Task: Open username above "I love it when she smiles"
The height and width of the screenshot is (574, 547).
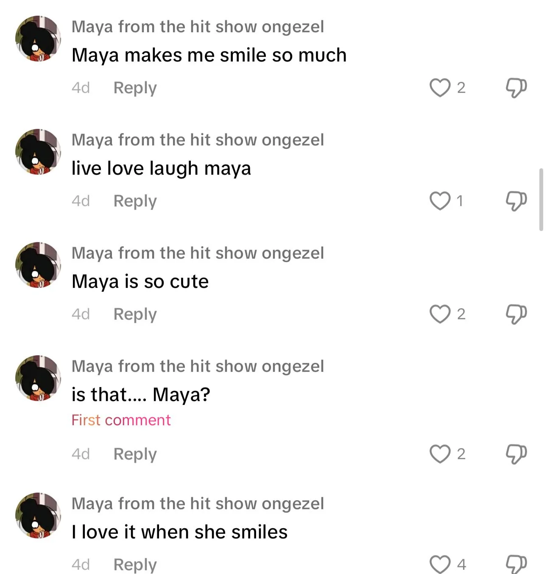Action: coord(198,504)
